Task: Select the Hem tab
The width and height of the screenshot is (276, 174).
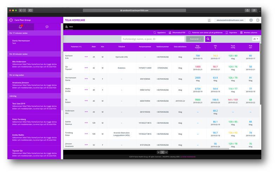Action: coord(69,27)
